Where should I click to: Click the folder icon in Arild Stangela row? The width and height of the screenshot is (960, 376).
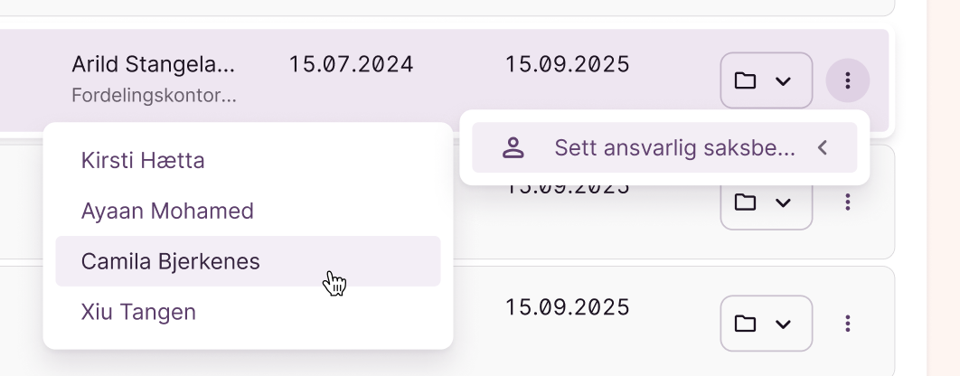tap(745, 81)
